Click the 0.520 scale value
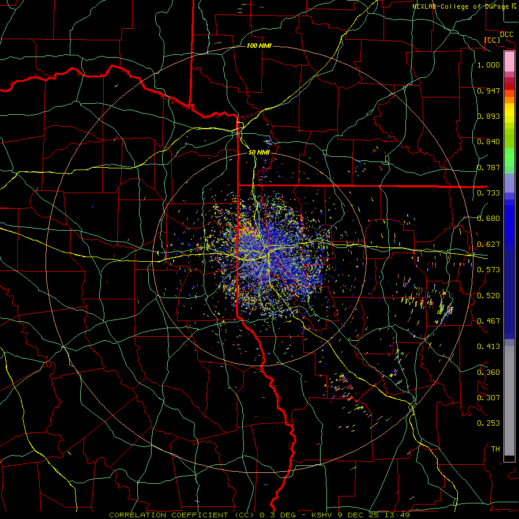 [x=488, y=296]
